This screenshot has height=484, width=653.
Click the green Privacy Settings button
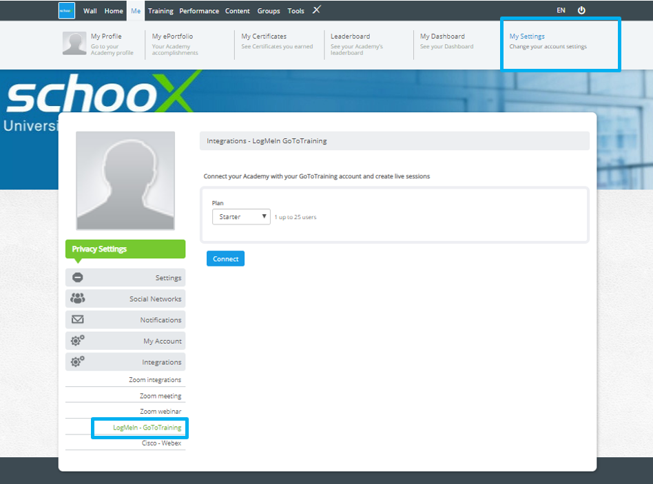point(125,249)
